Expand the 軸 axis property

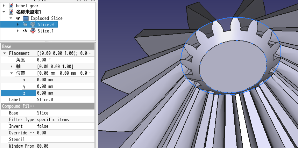click(x=12, y=66)
